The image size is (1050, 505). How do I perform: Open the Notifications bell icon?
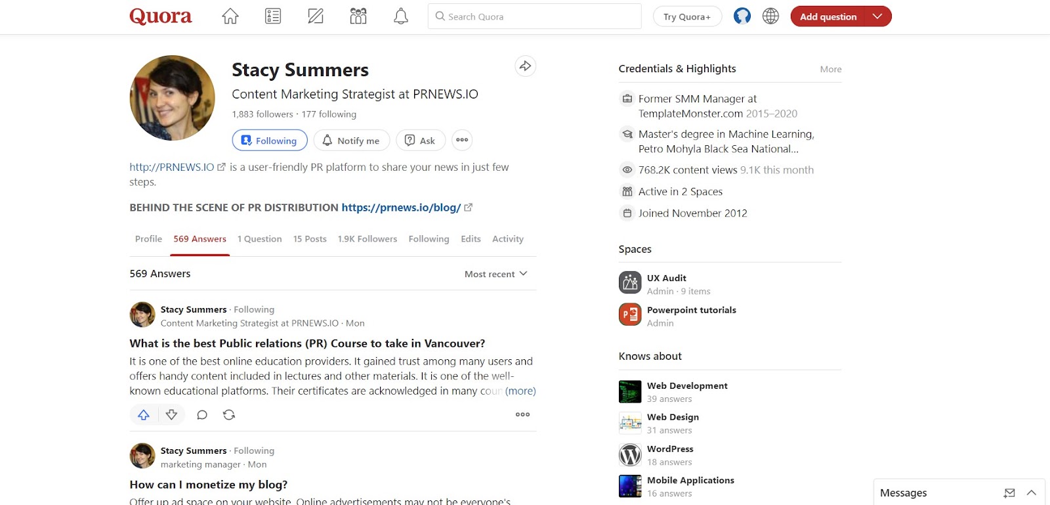tap(401, 16)
